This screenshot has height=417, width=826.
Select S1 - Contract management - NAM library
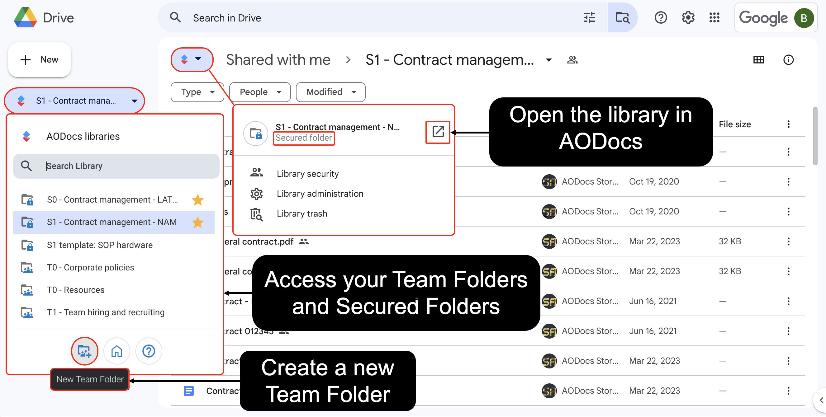(x=114, y=222)
